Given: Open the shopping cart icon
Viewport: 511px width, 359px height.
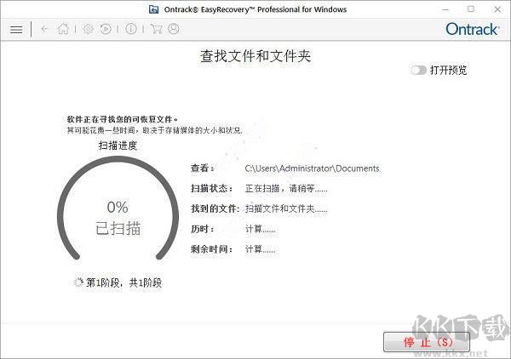Looking at the screenshot, I should (156, 29).
